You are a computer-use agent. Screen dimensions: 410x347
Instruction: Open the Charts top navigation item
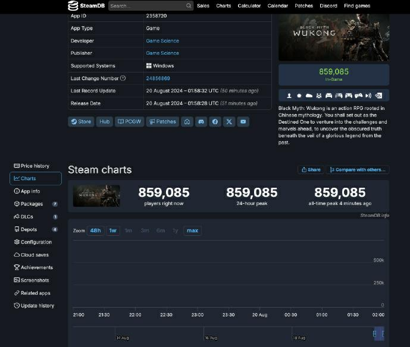[224, 6]
